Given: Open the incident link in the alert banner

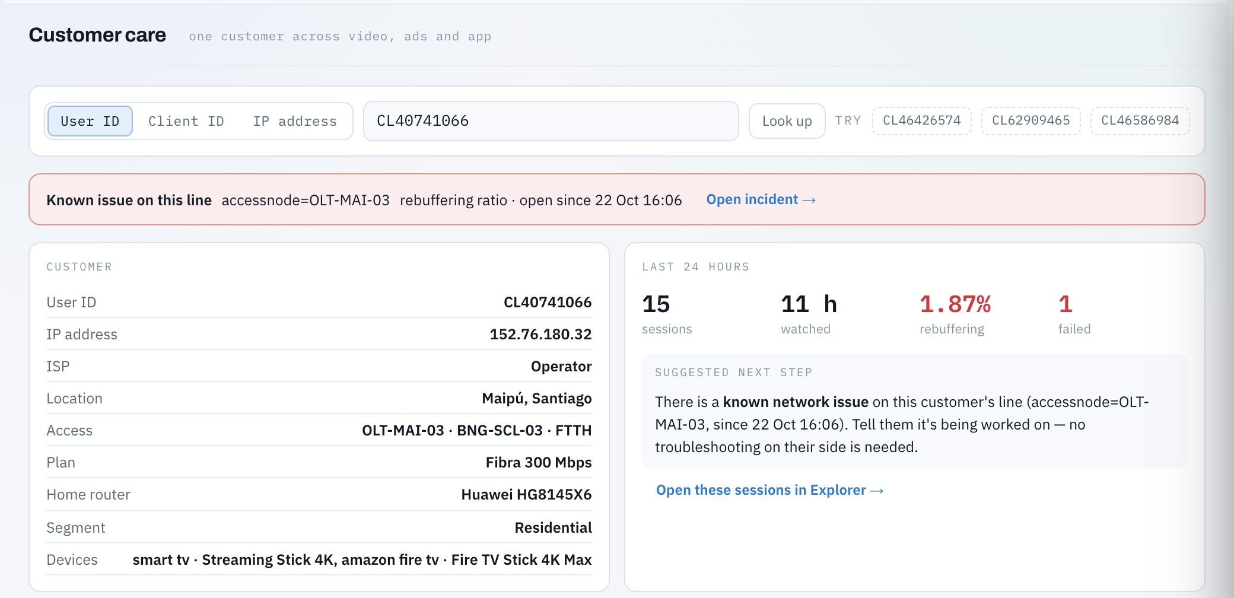Looking at the screenshot, I should [x=761, y=199].
